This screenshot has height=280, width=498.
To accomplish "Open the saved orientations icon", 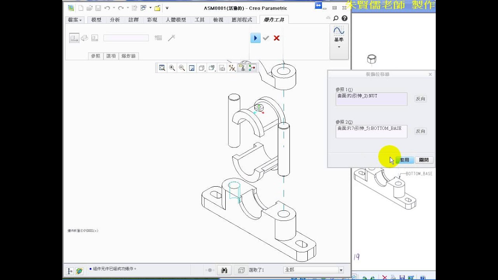I will point(212,68).
